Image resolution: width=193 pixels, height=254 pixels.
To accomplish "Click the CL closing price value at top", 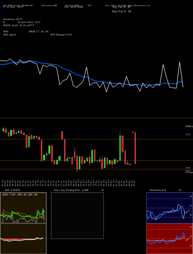I will [x=74, y=7].
